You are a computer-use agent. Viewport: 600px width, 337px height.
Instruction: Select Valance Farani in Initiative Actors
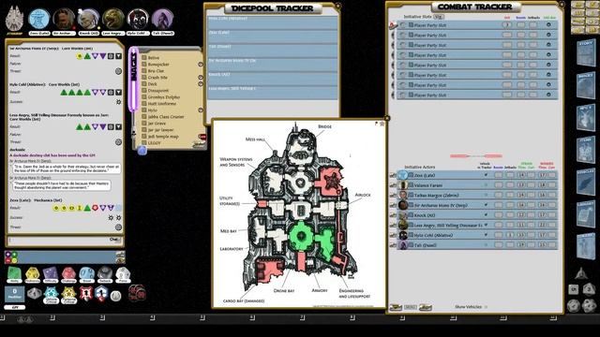tap(427, 185)
